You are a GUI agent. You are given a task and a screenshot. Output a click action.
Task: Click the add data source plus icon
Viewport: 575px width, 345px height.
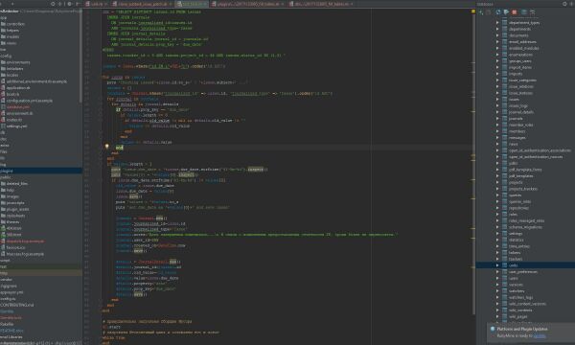coord(481,12)
